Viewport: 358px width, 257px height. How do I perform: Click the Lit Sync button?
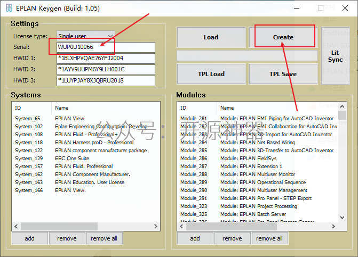(x=335, y=56)
